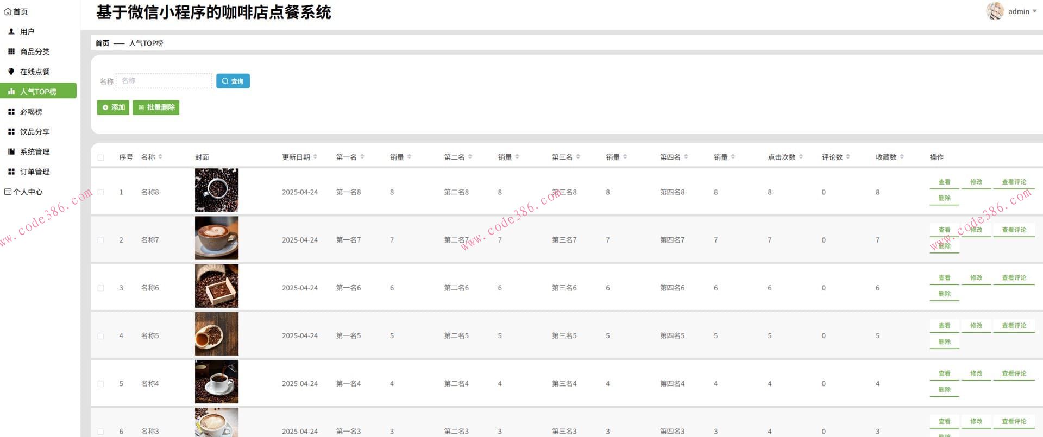
Task: Click the 在线点餐 bulb icon
Action: point(11,72)
